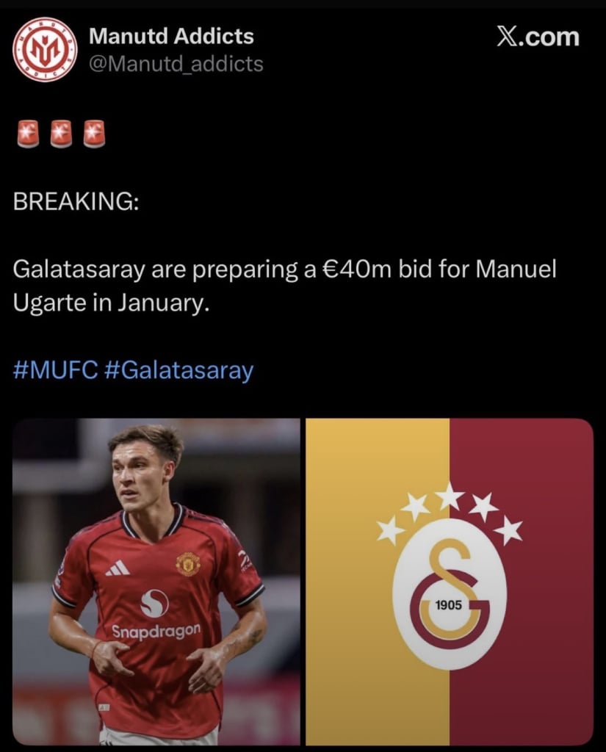Click the stars above the Galatasaray crest
Image resolution: width=606 pixels, height=752 pixels.
(x=450, y=513)
